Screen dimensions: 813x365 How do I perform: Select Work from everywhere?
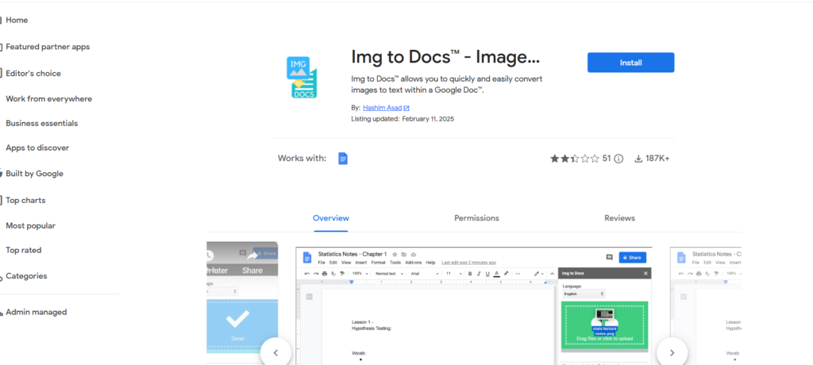(48, 98)
